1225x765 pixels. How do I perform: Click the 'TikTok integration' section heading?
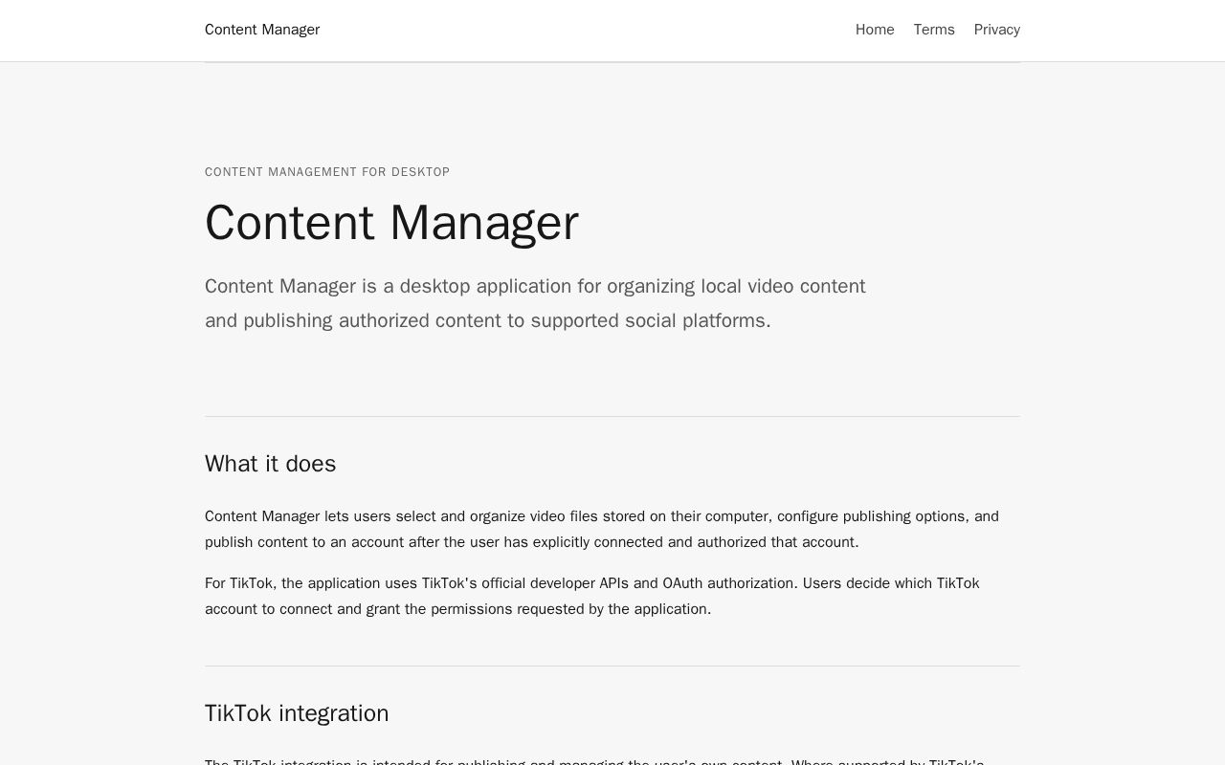[297, 713]
